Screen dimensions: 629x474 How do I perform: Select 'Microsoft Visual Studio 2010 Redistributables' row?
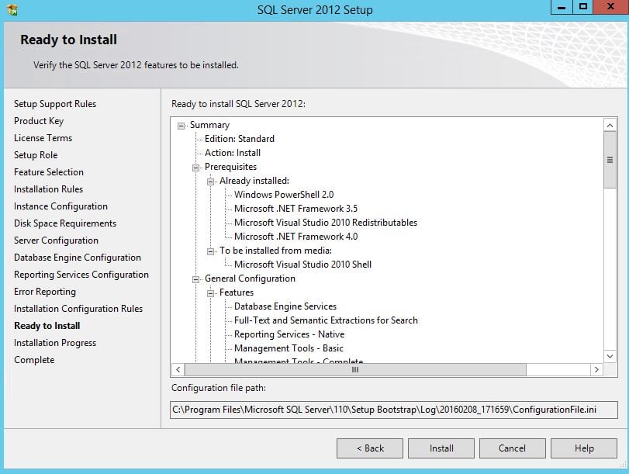coord(326,223)
